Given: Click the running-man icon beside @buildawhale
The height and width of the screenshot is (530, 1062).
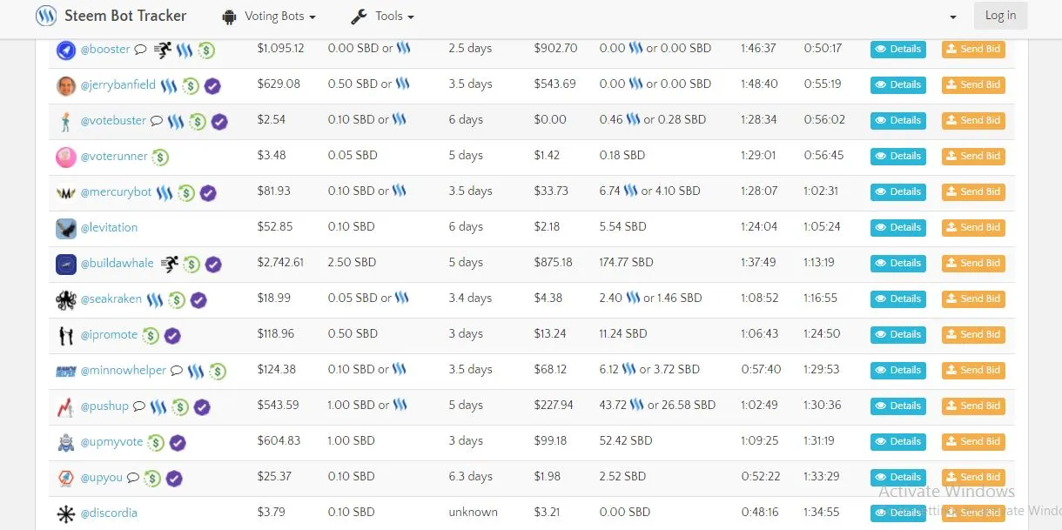Looking at the screenshot, I should [x=170, y=265].
